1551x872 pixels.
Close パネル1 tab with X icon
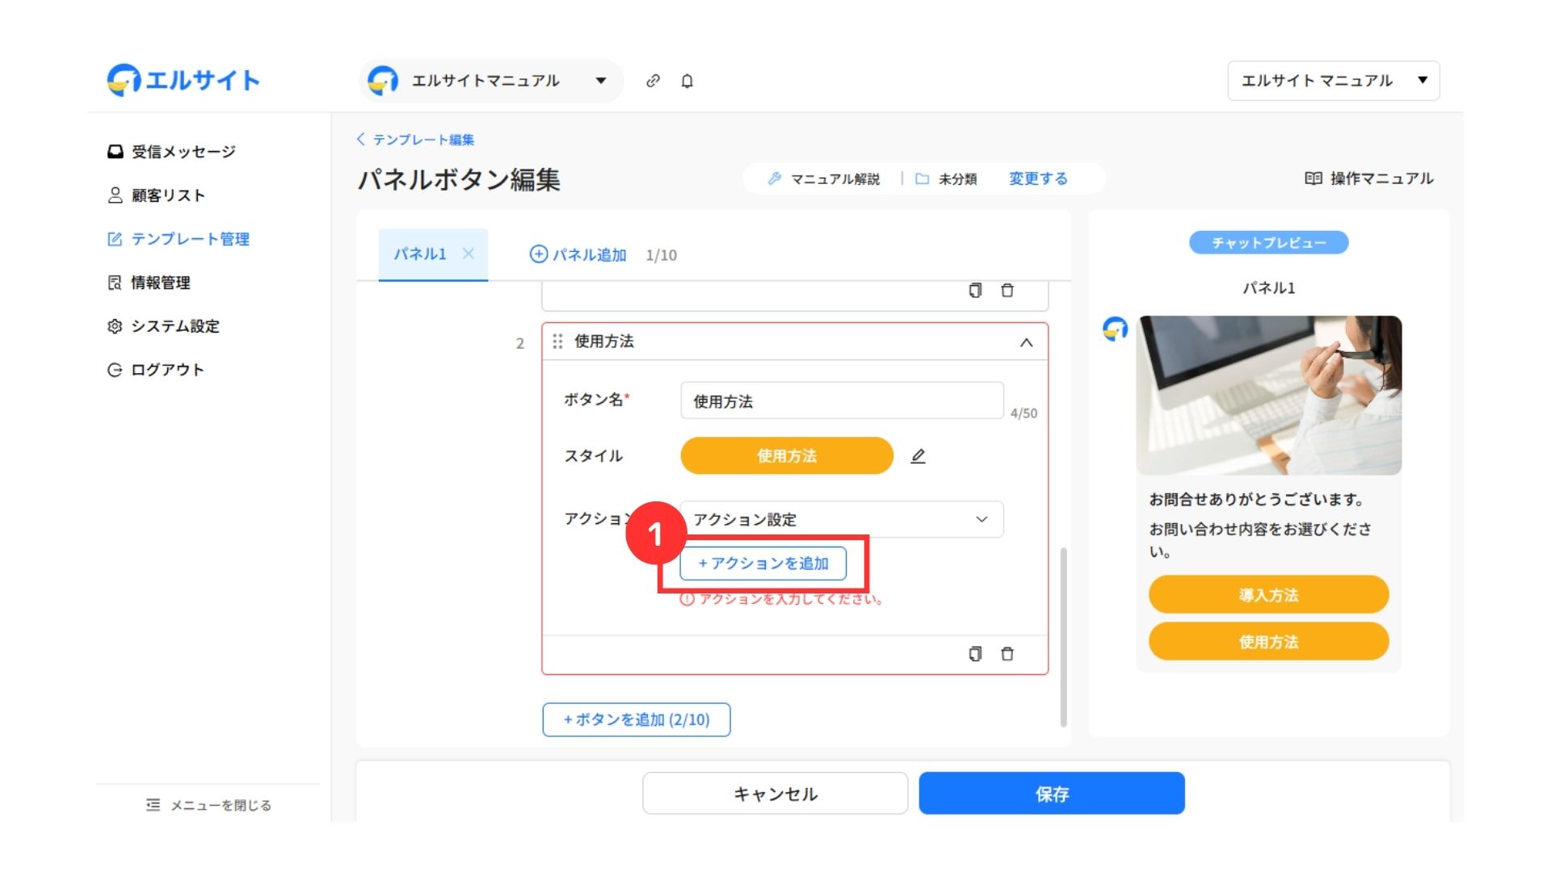(468, 254)
